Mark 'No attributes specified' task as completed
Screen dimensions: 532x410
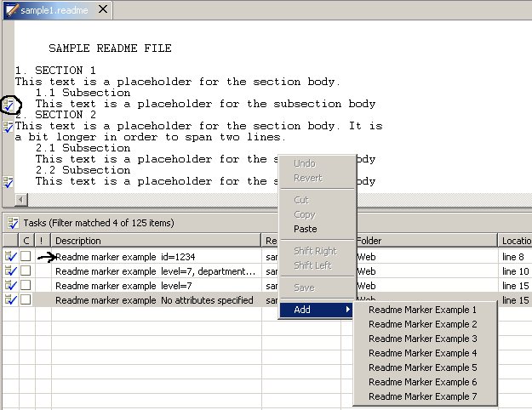26,300
